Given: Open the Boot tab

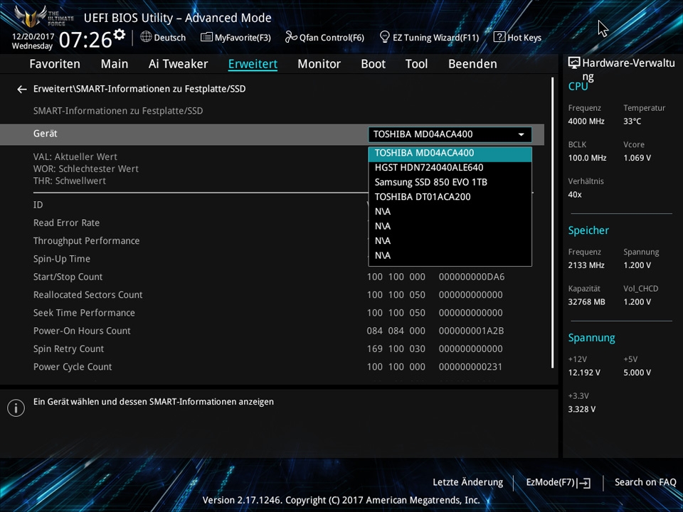Looking at the screenshot, I should pos(374,64).
